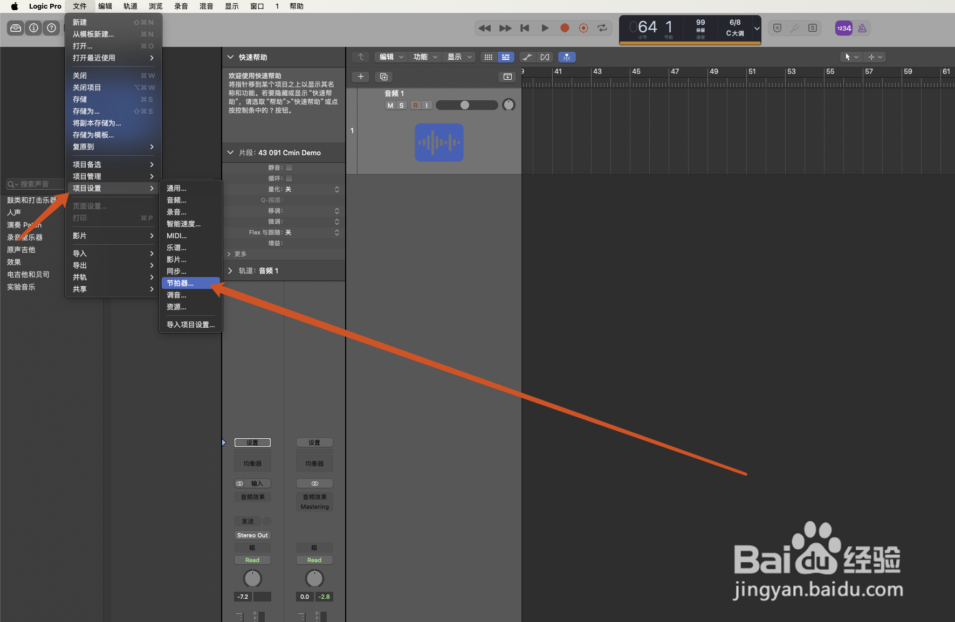Collapse the 快速帮助 section
Viewport: 955px width, 622px height.
[x=230, y=57]
